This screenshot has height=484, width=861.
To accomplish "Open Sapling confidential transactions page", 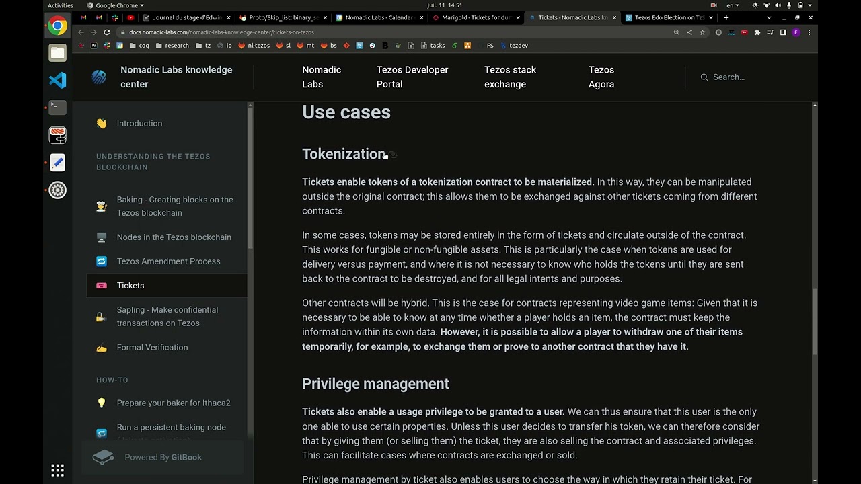I will [x=167, y=317].
